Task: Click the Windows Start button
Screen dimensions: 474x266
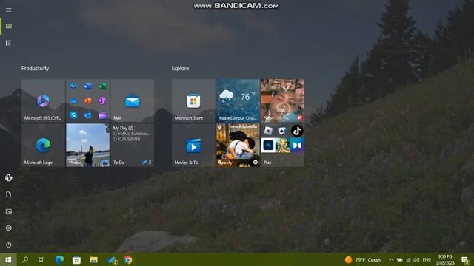Action: (x=8, y=259)
